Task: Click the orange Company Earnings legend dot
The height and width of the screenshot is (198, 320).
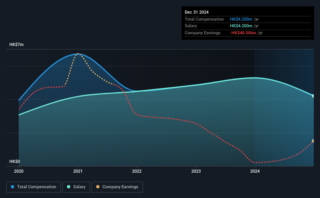Action: click(x=98, y=187)
